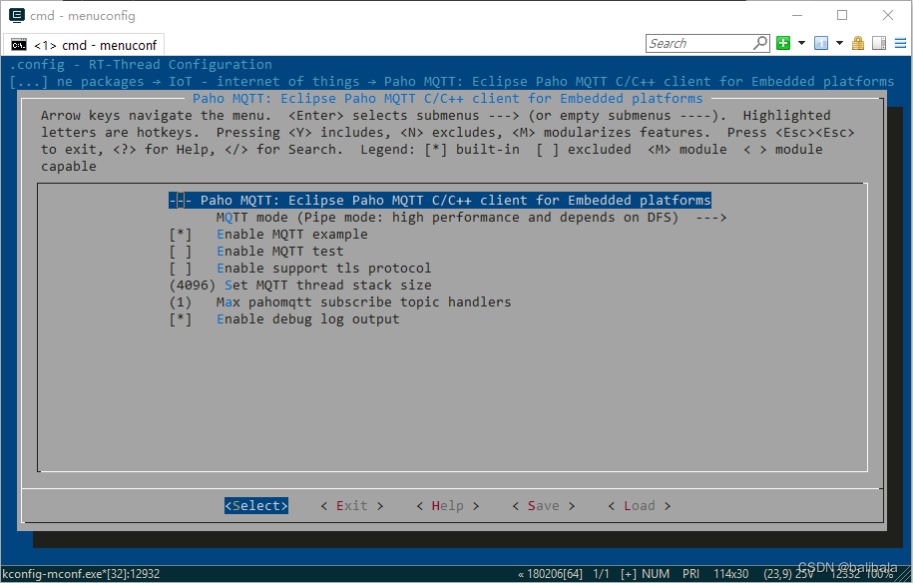
Task: Toggle Enable MQTT example checkbox
Action: tap(180, 235)
